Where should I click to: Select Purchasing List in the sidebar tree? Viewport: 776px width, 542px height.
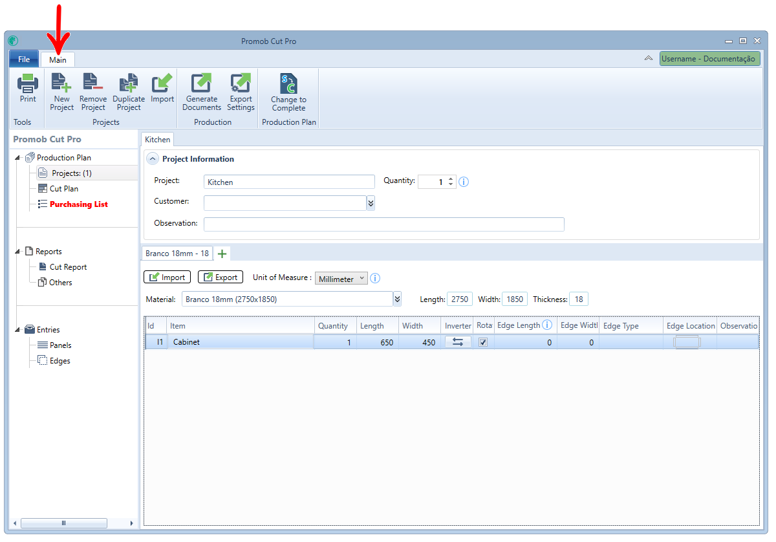79,204
